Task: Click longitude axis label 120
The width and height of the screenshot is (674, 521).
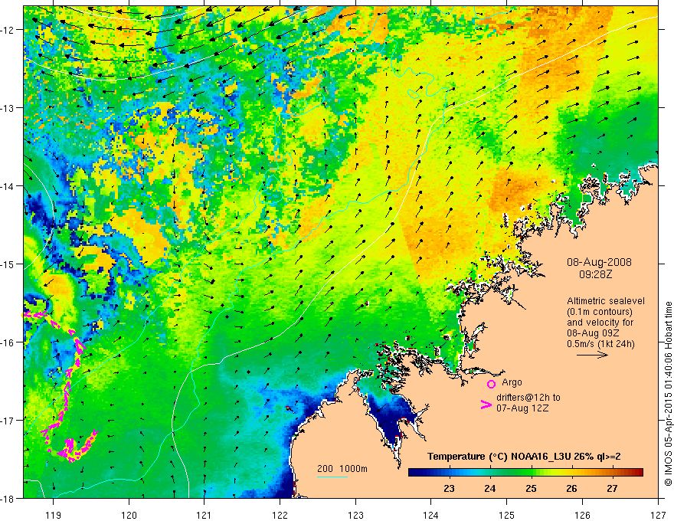Action: tap(129, 515)
